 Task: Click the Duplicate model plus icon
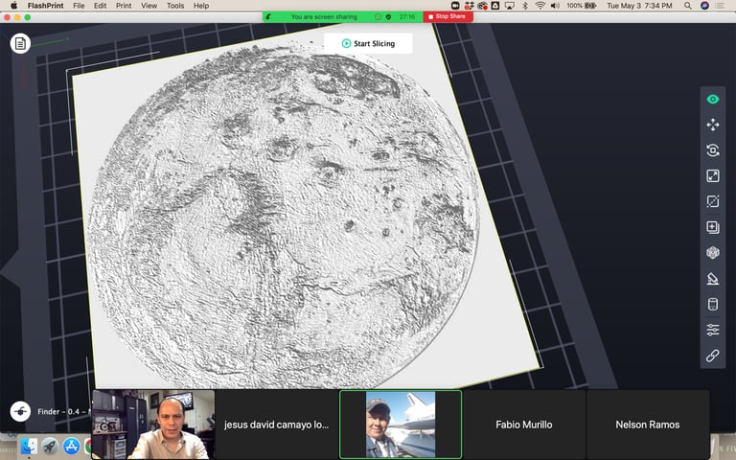point(713,227)
